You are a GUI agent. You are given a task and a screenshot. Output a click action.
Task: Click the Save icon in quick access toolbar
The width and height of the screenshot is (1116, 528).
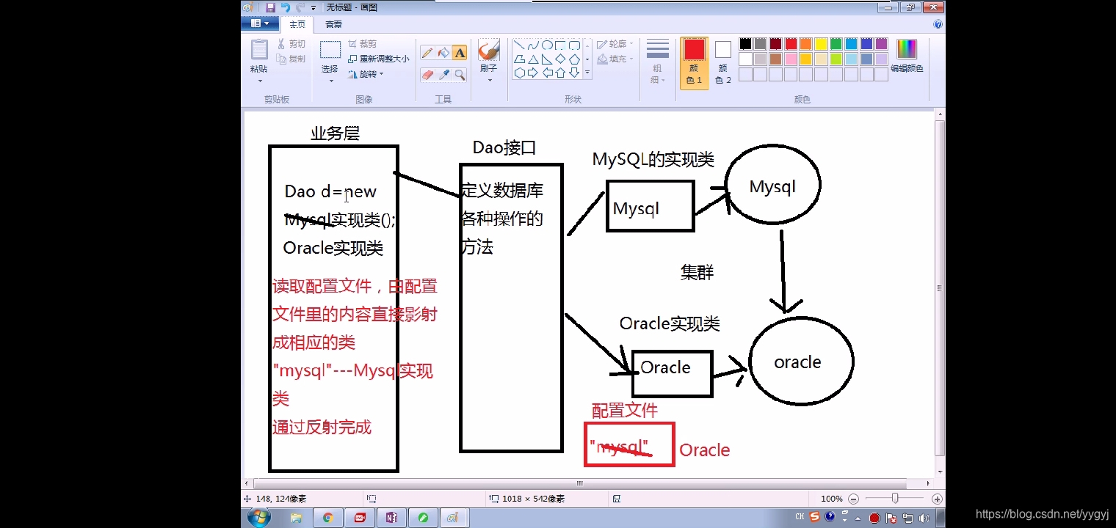point(270,7)
